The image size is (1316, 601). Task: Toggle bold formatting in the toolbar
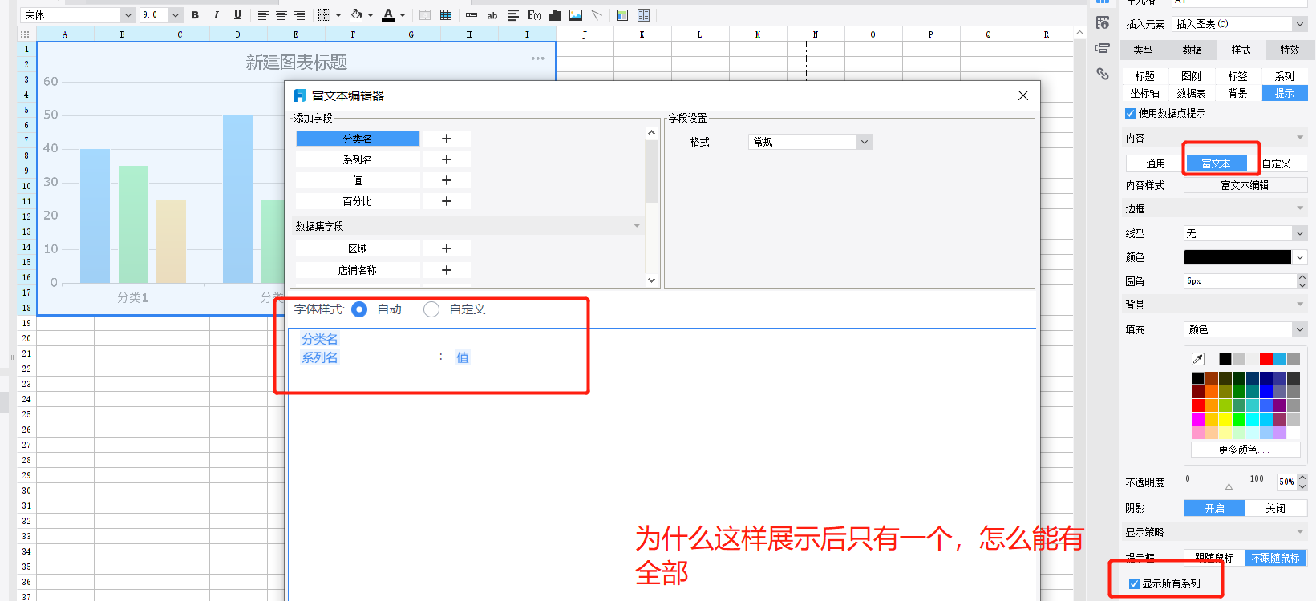pos(195,15)
